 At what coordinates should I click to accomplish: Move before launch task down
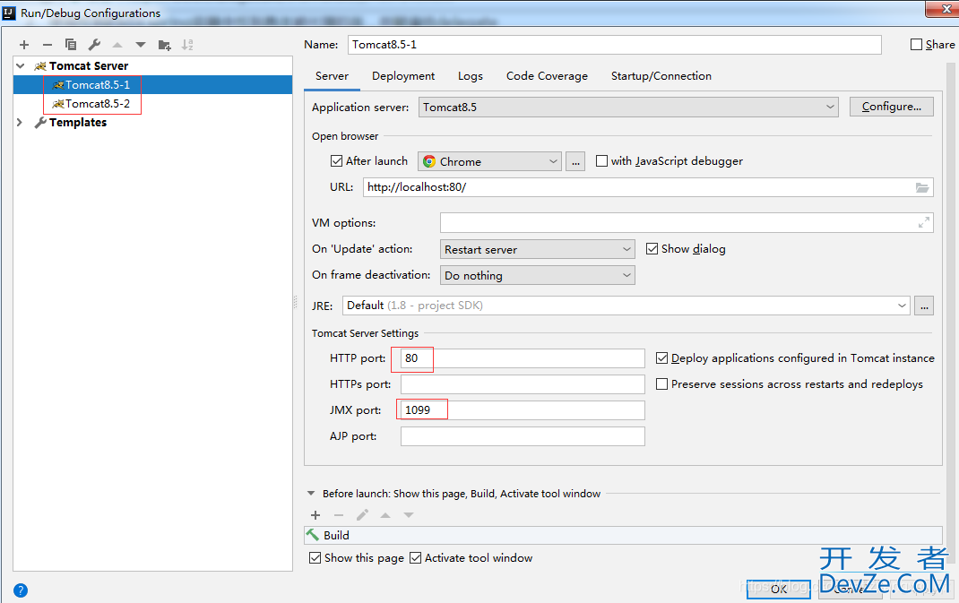coord(409,515)
